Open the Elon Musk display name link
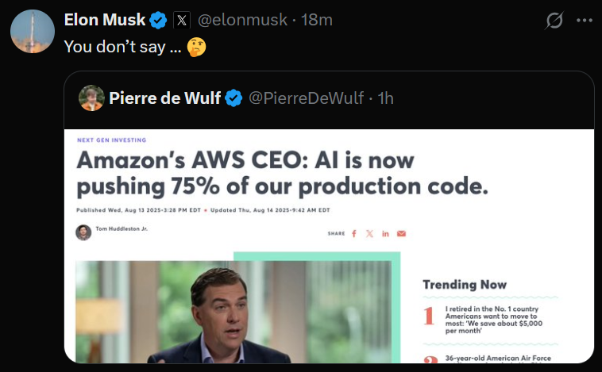 (x=105, y=20)
